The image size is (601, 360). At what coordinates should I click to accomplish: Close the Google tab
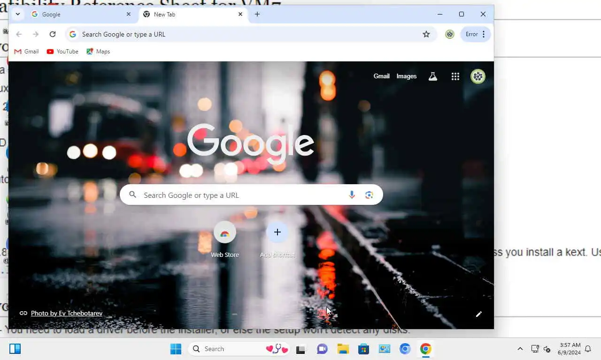pos(129,15)
